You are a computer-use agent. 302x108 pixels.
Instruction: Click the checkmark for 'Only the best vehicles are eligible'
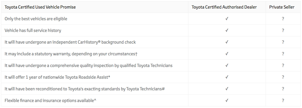[227, 19]
